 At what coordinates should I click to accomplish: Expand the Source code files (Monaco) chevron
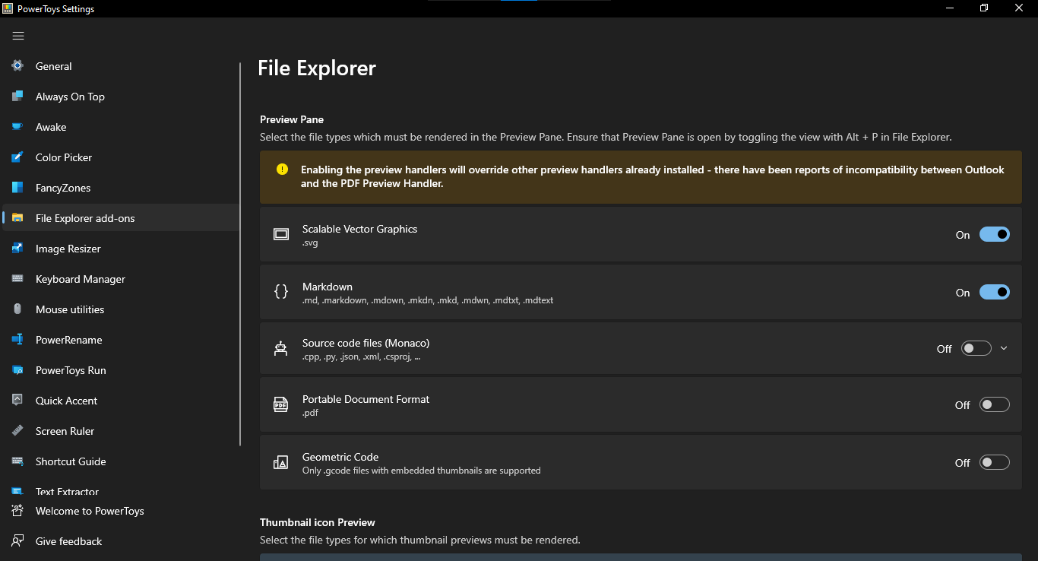(1004, 348)
